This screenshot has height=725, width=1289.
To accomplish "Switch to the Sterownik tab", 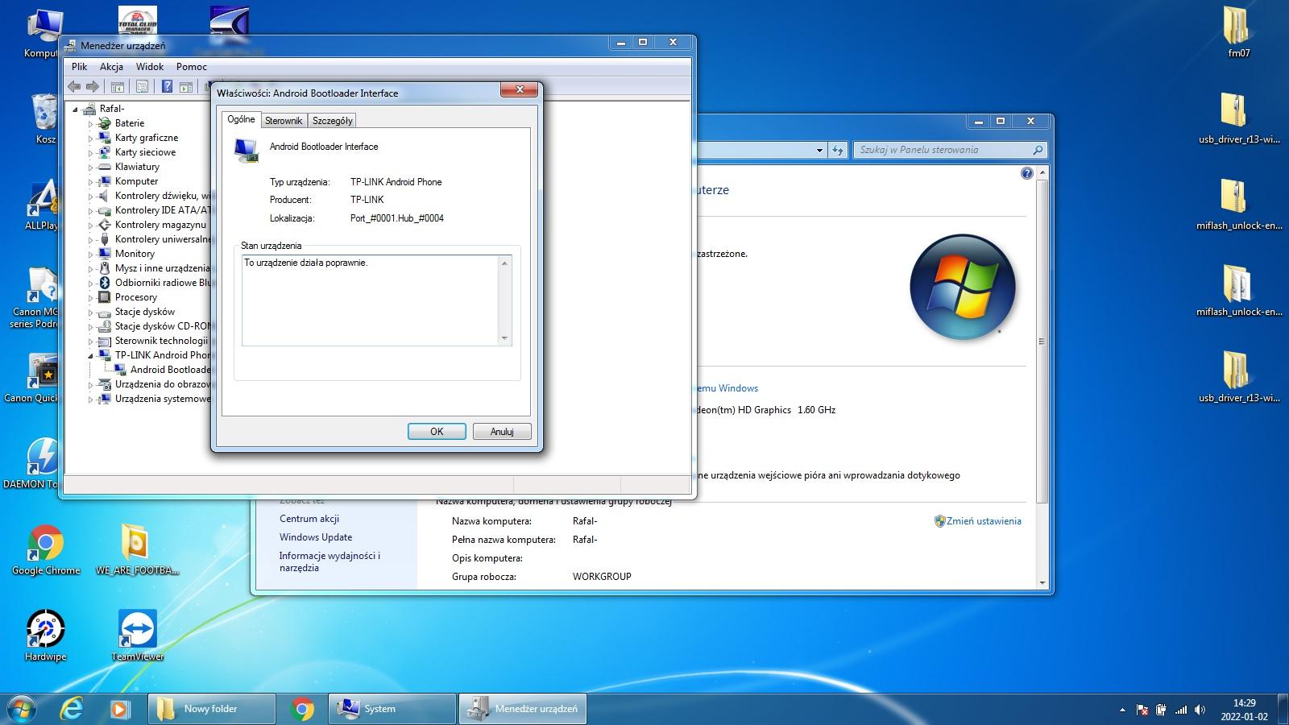I will coord(284,121).
